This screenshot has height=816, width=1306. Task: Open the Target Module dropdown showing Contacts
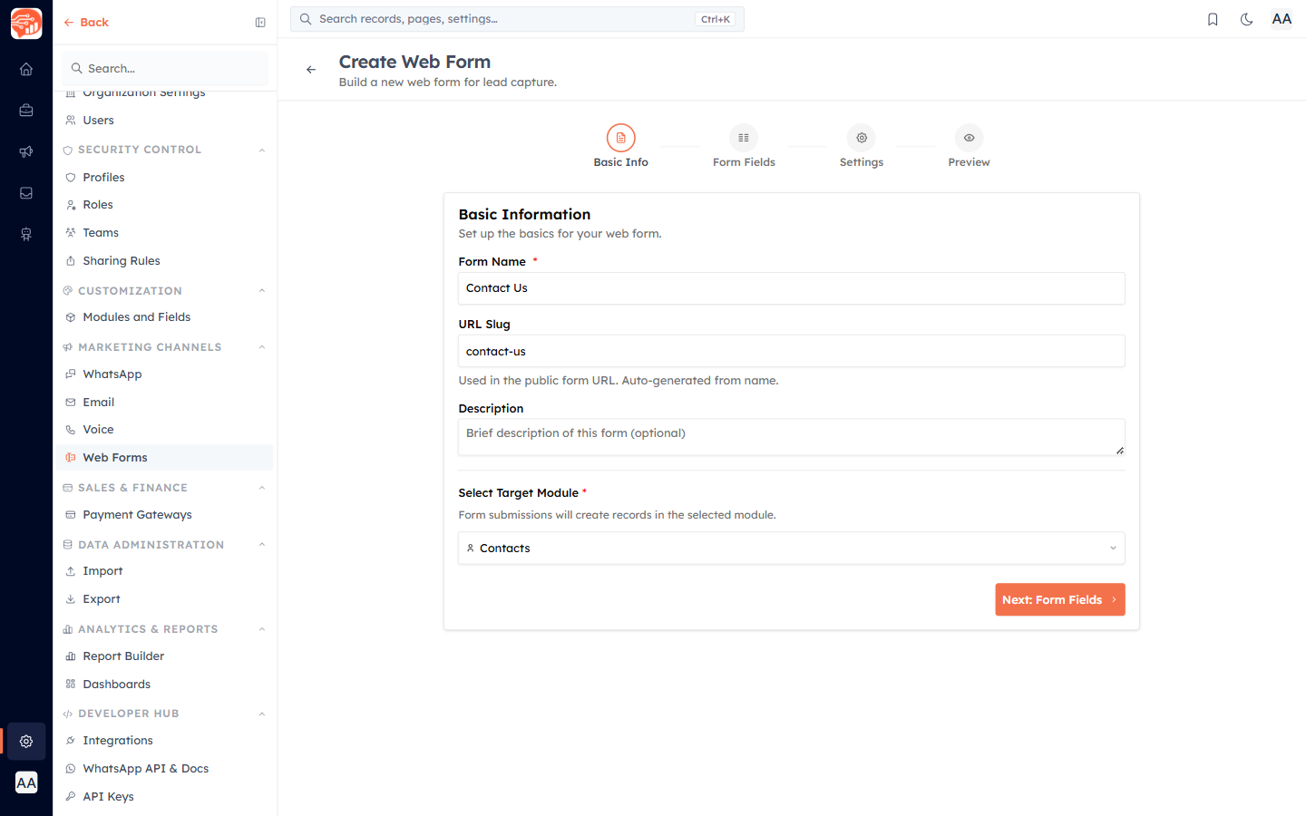[x=792, y=549]
